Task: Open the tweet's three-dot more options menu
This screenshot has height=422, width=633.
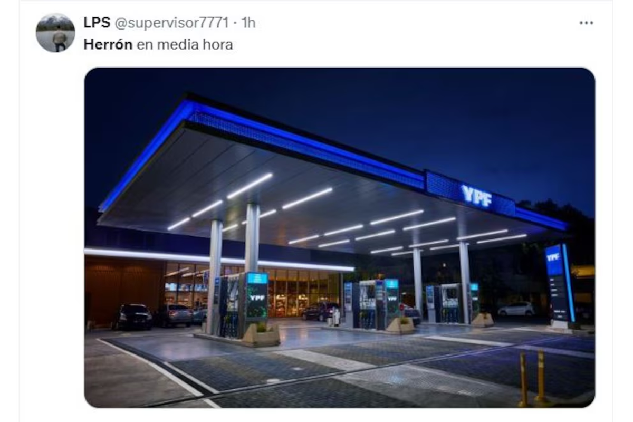Action: (x=586, y=23)
